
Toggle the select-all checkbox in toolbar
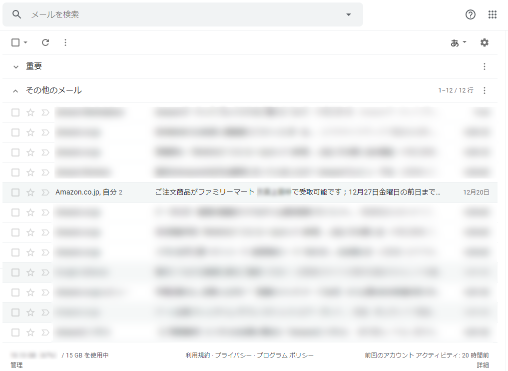click(15, 42)
